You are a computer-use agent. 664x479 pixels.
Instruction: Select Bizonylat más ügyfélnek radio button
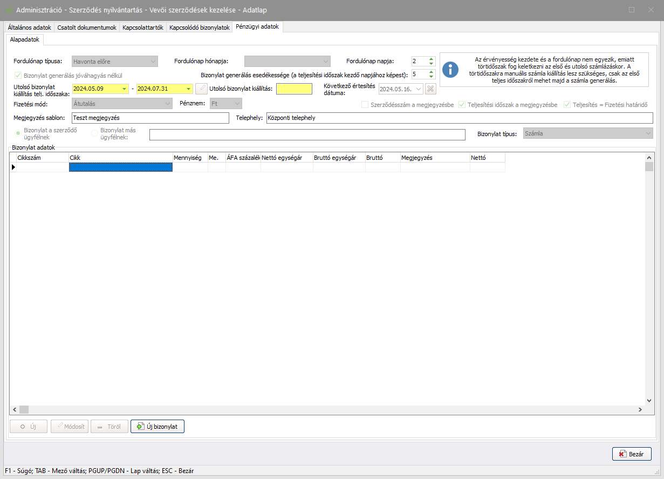[95, 133]
